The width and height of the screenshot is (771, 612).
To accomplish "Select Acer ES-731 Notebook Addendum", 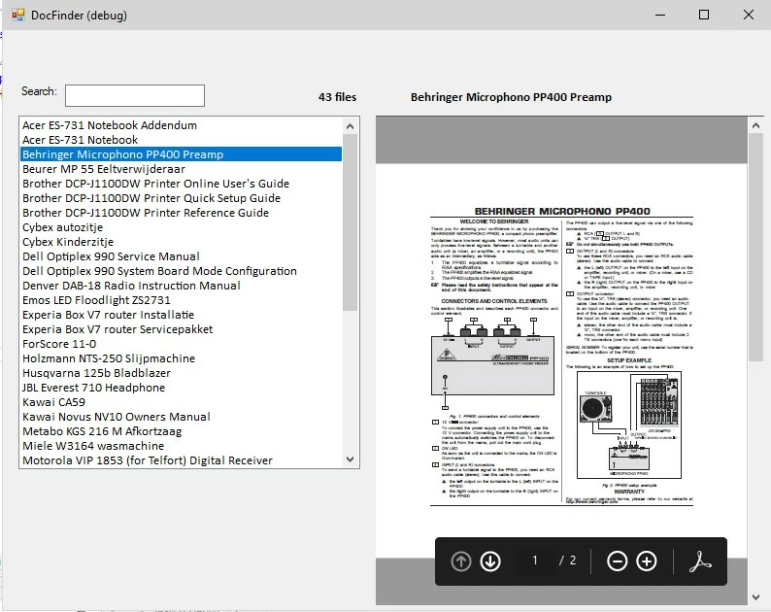I will coord(181,125).
